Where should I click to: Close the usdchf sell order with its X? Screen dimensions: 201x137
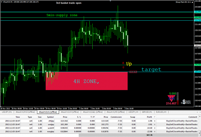pos(155,128)
